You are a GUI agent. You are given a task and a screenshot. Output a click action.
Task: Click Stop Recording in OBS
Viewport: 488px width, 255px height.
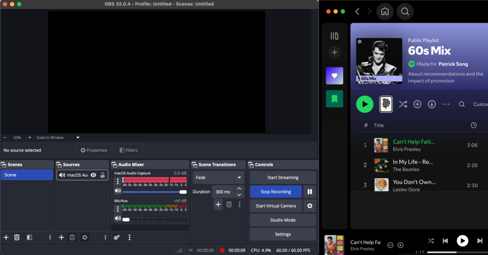pyautogui.click(x=276, y=192)
